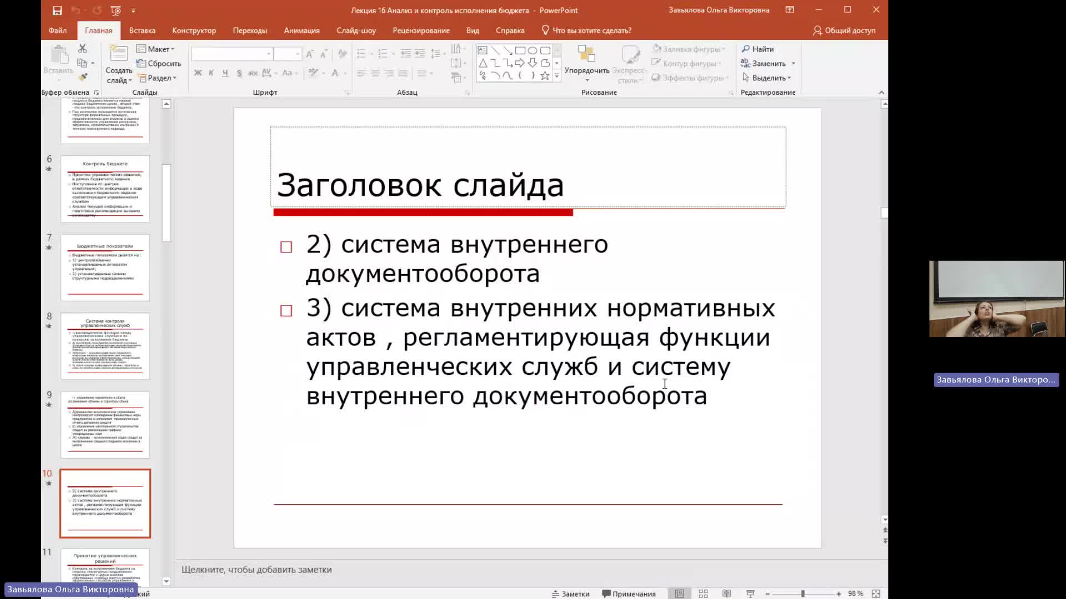
Task: Collapse the ribbon with the chevron arrow
Action: [881, 92]
